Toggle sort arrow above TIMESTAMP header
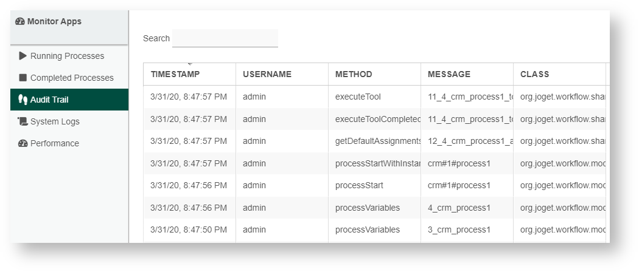Image resolution: width=639 pixels, height=272 pixels. click(190, 64)
